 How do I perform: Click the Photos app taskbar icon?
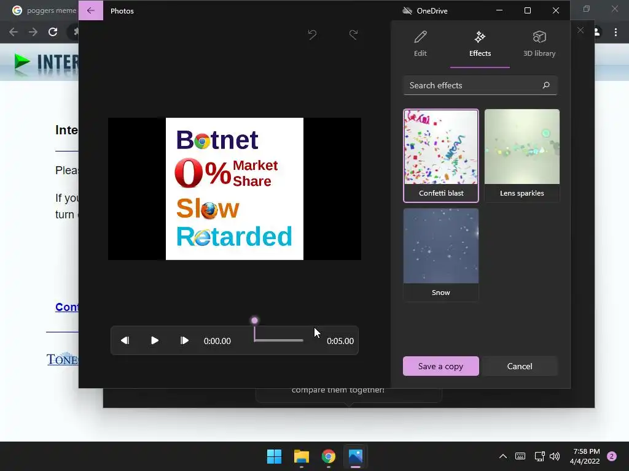[x=356, y=456]
